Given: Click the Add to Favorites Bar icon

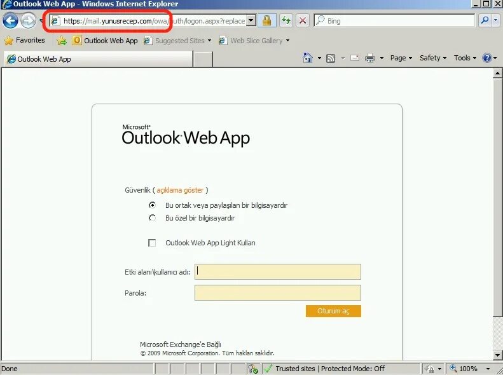Looking at the screenshot, I should tap(62, 41).
